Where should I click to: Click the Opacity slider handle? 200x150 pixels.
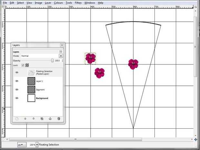point(52,60)
